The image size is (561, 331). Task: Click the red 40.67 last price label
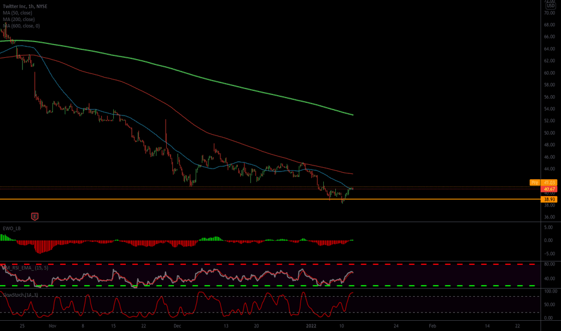(549, 189)
